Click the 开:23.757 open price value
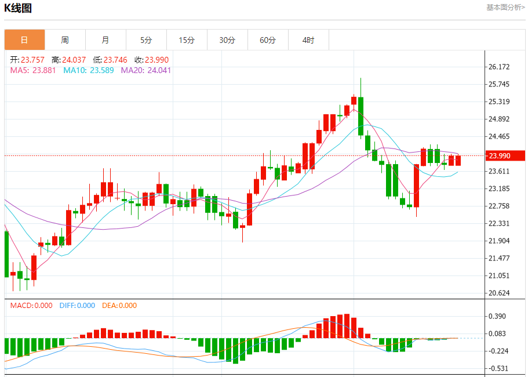The width and height of the screenshot is (528, 377). coord(27,60)
